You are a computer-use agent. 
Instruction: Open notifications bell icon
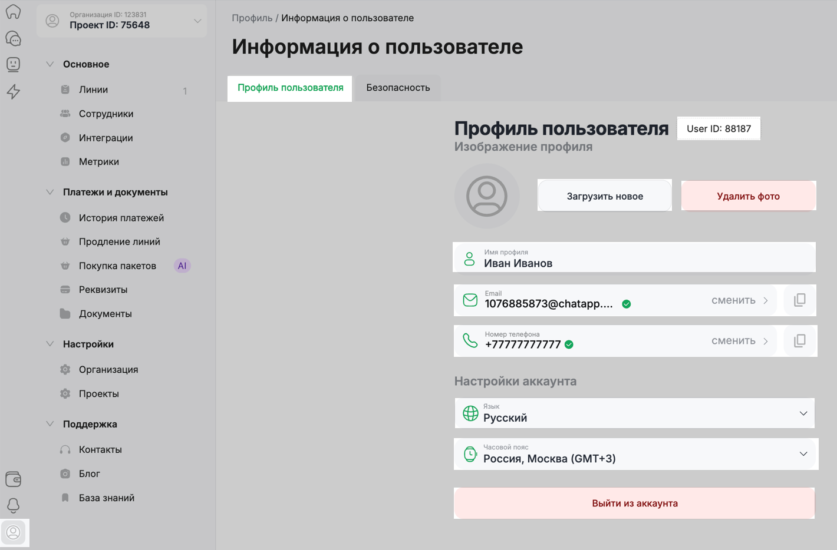(13, 505)
